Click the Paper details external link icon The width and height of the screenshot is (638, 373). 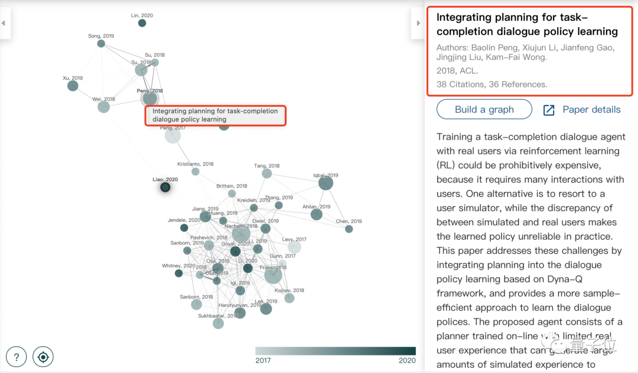(x=549, y=110)
